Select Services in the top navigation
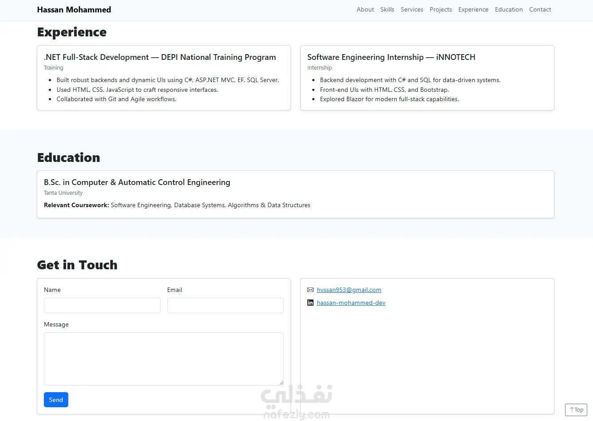 [412, 9]
